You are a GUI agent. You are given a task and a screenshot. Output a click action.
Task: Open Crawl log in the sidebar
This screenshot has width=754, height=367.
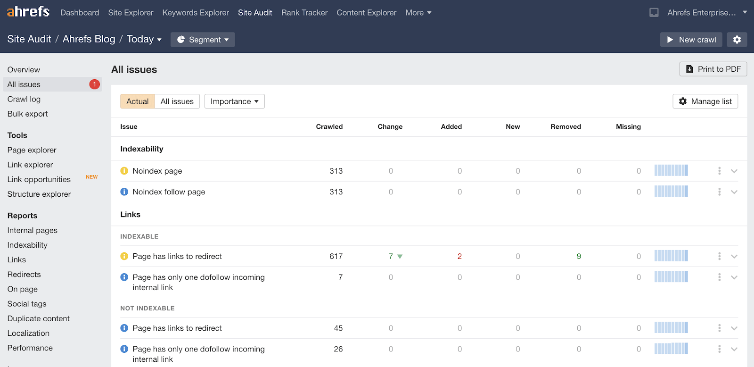coord(24,99)
